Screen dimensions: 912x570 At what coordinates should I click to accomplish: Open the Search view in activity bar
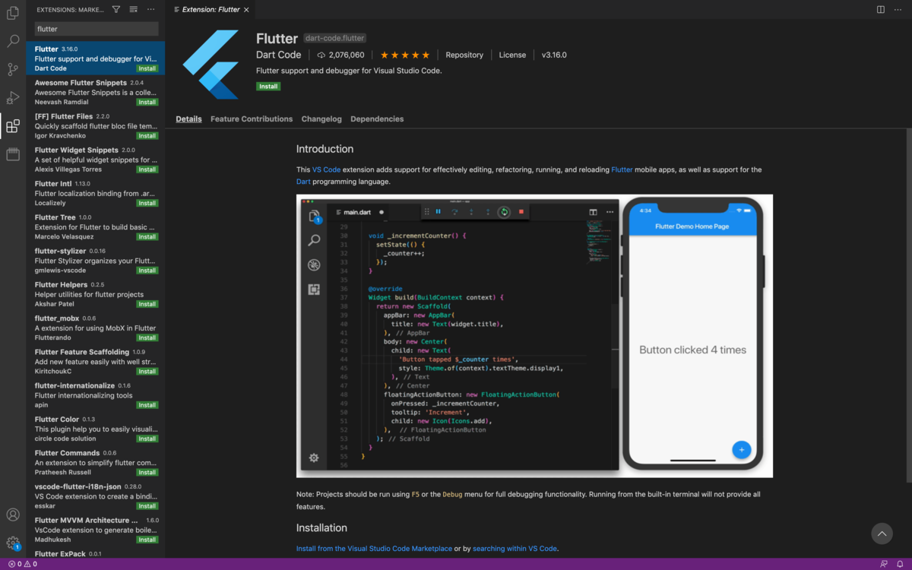(x=13, y=41)
